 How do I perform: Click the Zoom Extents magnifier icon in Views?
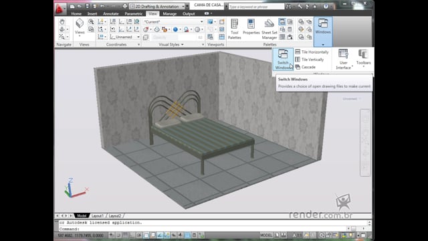tap(91, 22)
